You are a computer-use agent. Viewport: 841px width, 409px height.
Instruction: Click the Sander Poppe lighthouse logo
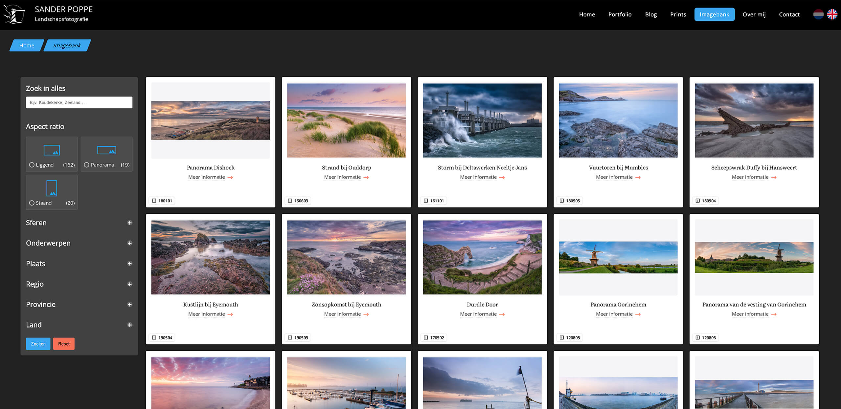click(14, 14)
